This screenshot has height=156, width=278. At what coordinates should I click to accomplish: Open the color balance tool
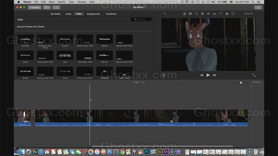184,14
